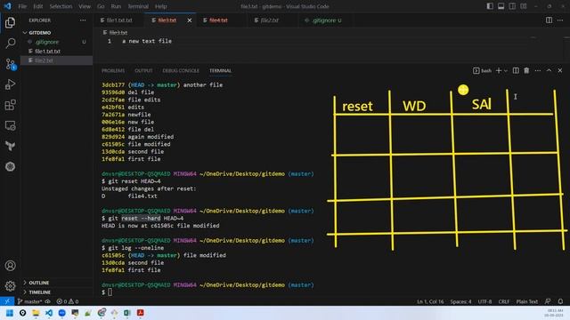The height and width of the screenshot is (320, 570).
Task: Click Ln 1, Col 16 cursor position indicator
Action: [x=430, y=301]
